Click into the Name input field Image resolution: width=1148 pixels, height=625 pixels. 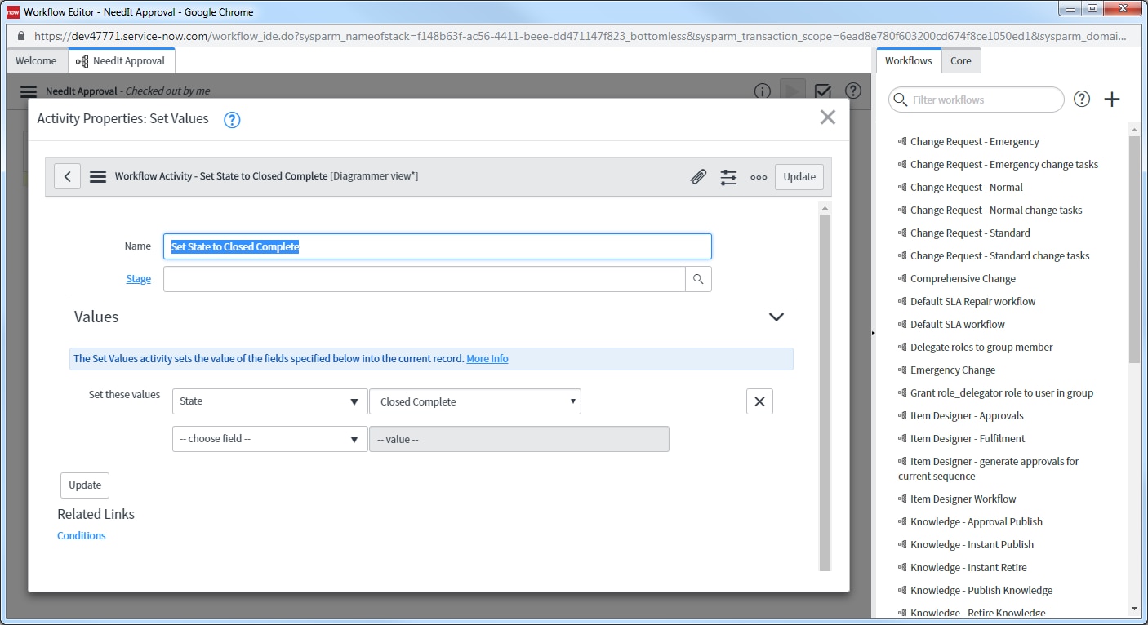[x=438, y=246]
